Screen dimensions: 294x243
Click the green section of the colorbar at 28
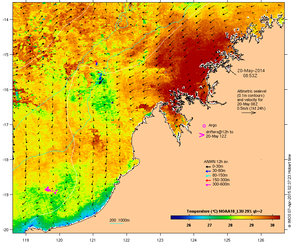(x=230, y=217)
